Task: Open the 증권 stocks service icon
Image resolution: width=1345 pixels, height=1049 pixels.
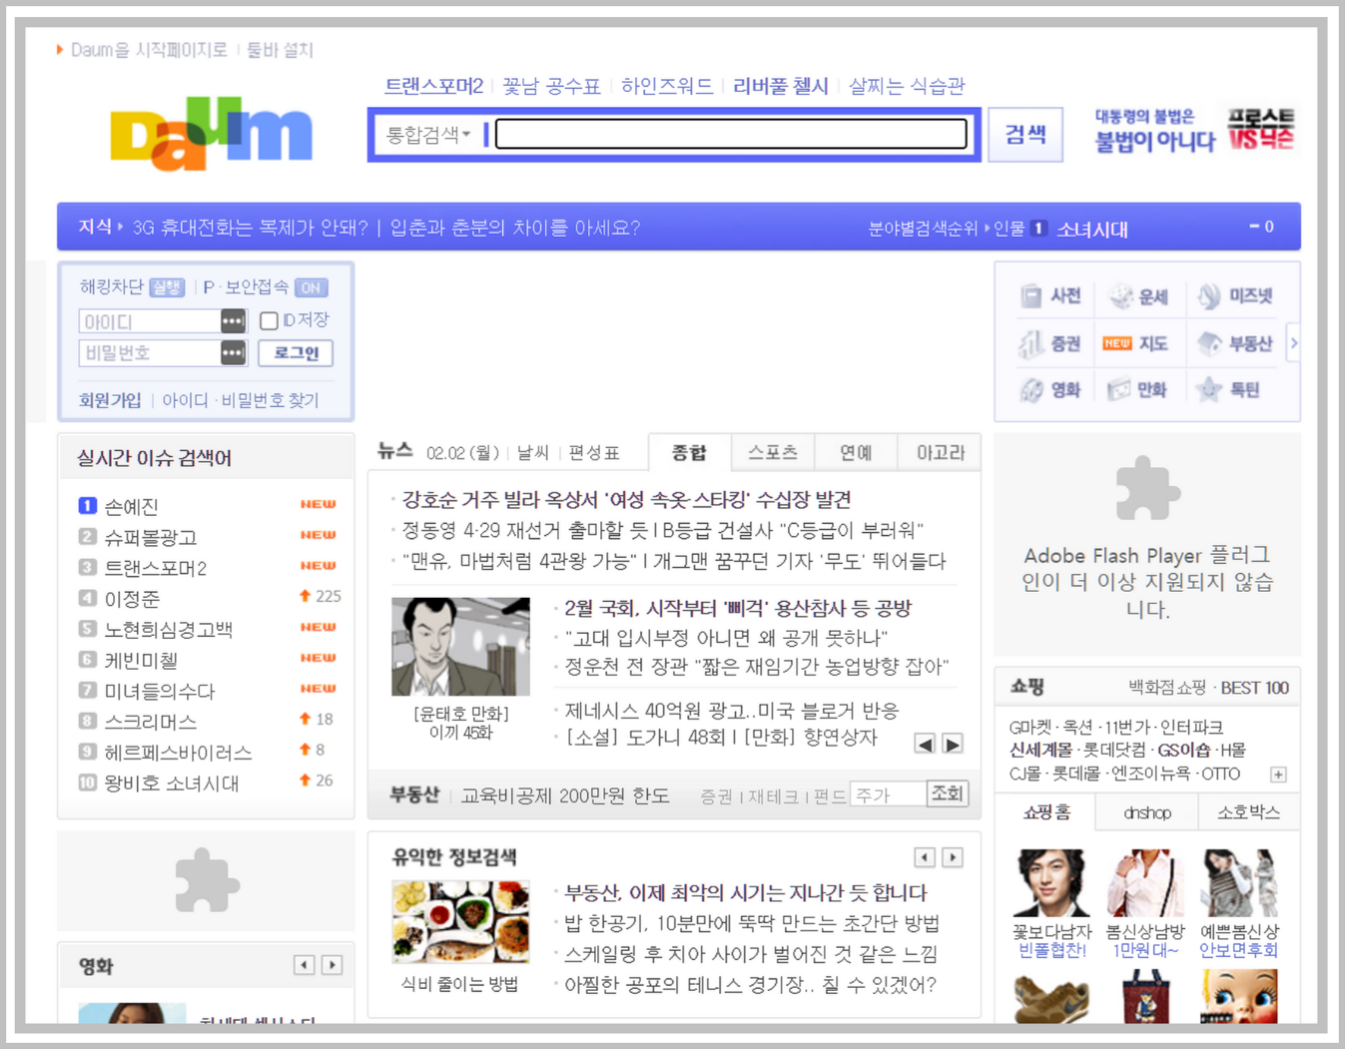Action: point(1050,343)
